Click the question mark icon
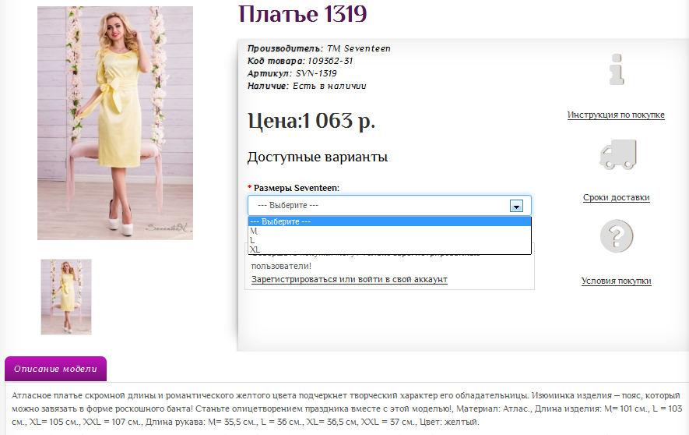The image size is (689, 435). point(616,235)
